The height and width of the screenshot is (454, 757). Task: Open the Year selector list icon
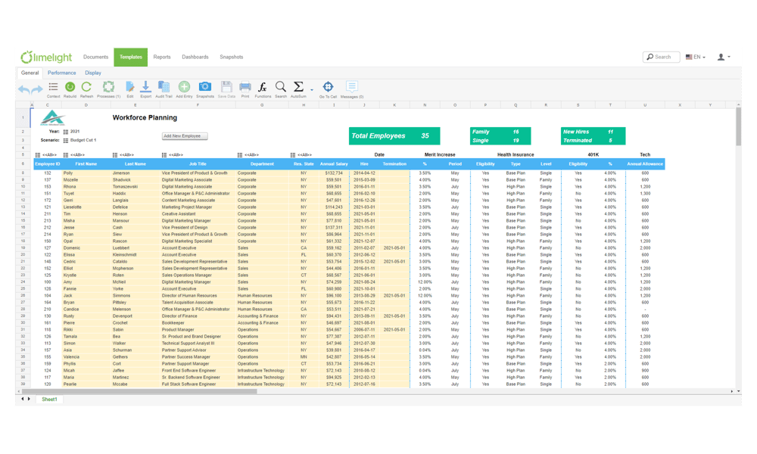coord(66,132)
